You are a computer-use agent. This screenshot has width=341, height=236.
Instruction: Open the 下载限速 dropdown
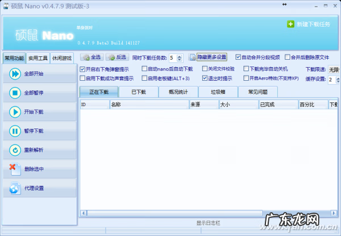(332, 69)
